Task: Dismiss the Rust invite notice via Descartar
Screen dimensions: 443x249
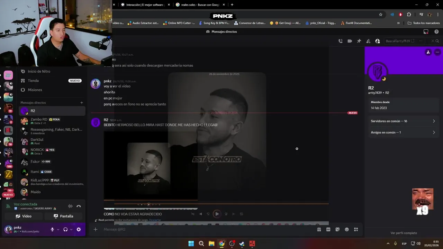Action: click(155, 220)
